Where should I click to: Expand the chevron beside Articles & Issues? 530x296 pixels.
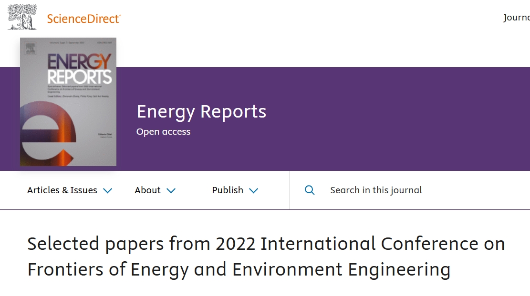[x=108, y=191]
